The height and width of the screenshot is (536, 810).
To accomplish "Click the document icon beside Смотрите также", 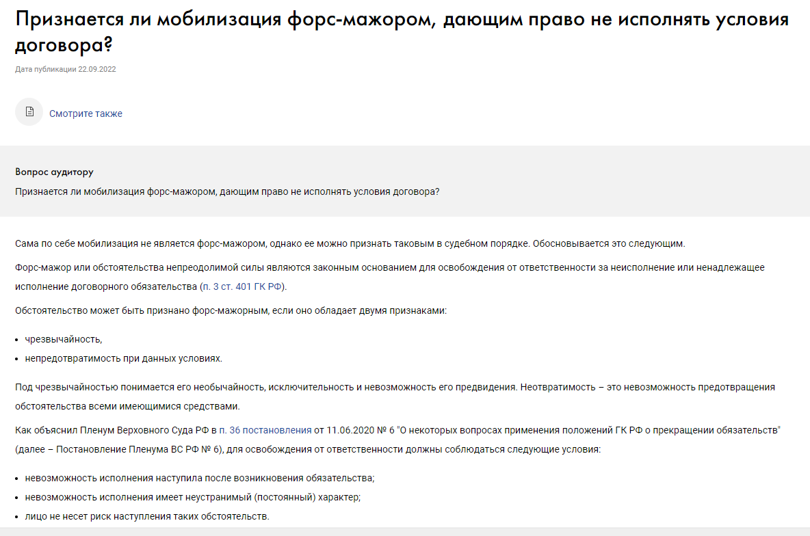I will pyautogui.click(x=29, y=111).
